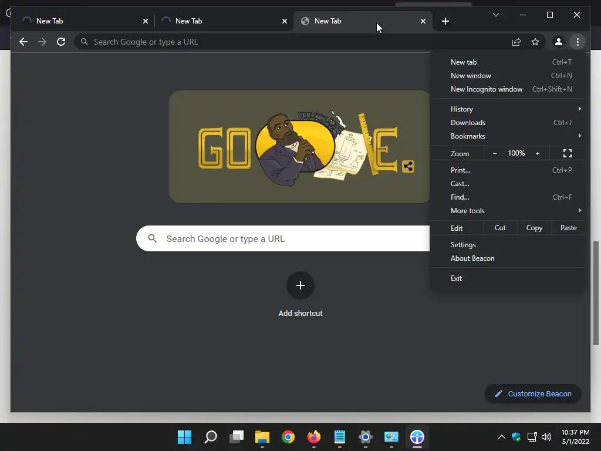Enter full screen via zoom row icon

click(568, 153)
